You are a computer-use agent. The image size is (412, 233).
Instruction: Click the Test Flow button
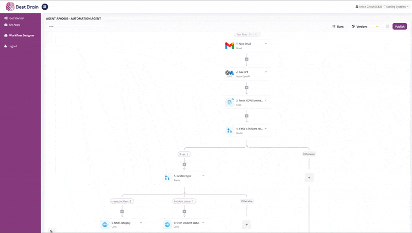pos(247,34)
